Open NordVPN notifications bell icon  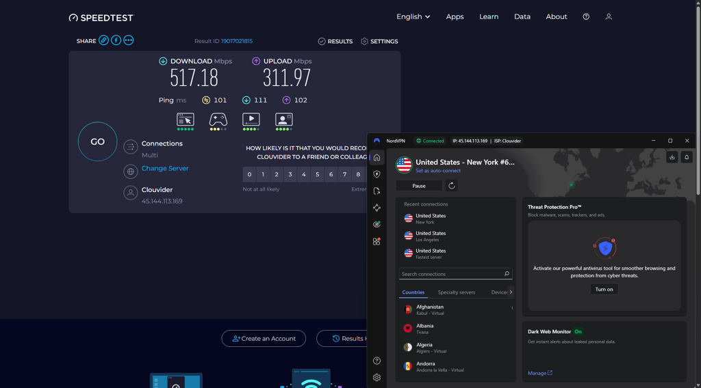(x=687, y=157)
